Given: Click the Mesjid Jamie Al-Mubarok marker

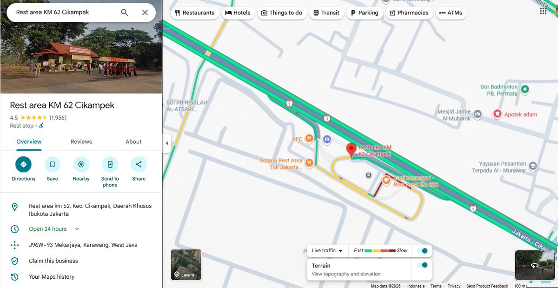Looking at the screenshot, I should [478, 114].
